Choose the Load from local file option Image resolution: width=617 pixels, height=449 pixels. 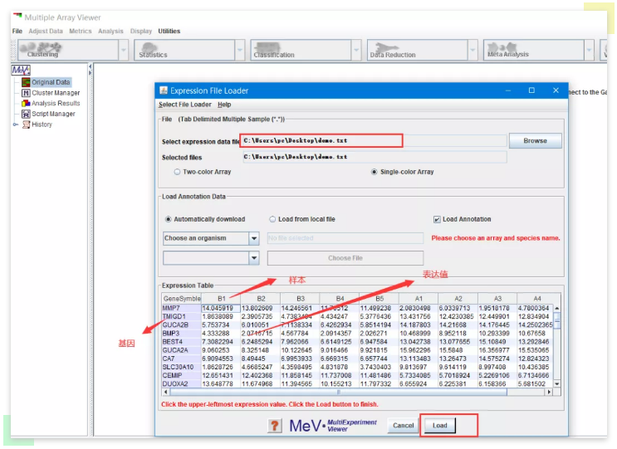point(272,219)
